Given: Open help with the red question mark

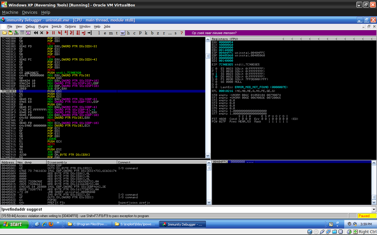Looking at the screenshot, I should pos(181,33).
